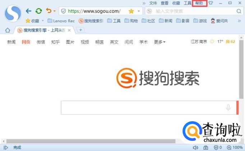Open the 工具 bookmark folder
245x151 pixels.
(x=114, y=21)
